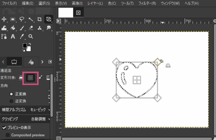Viewport: 216px width, 140px height.
Task: Open the 表示(V) menu
Action: (61, 3)
